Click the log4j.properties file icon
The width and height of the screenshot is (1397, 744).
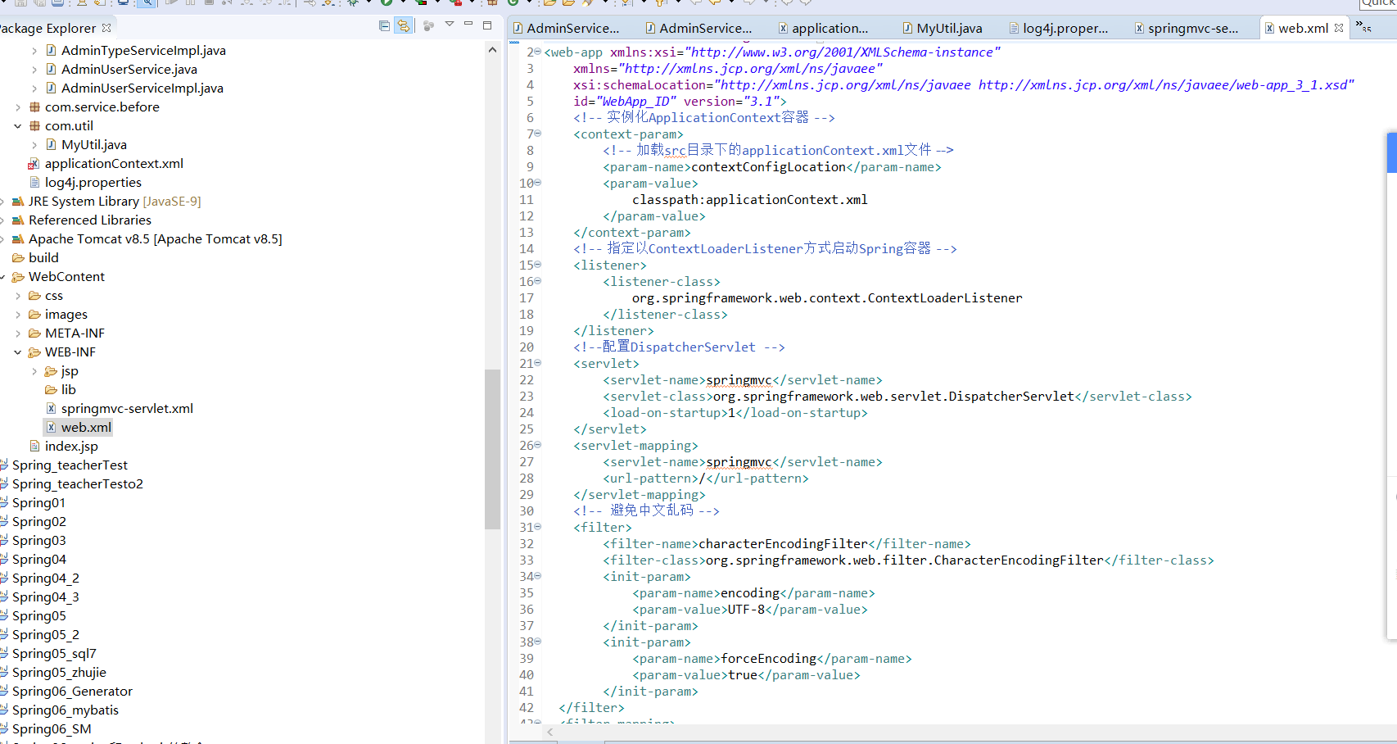pyautogui.click(x=34, y=183)
